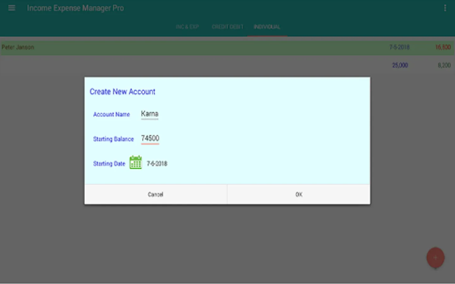Select the date text 7-5-2018 in dialog
The height and width of the screenshot is (284, 455).
157,163
